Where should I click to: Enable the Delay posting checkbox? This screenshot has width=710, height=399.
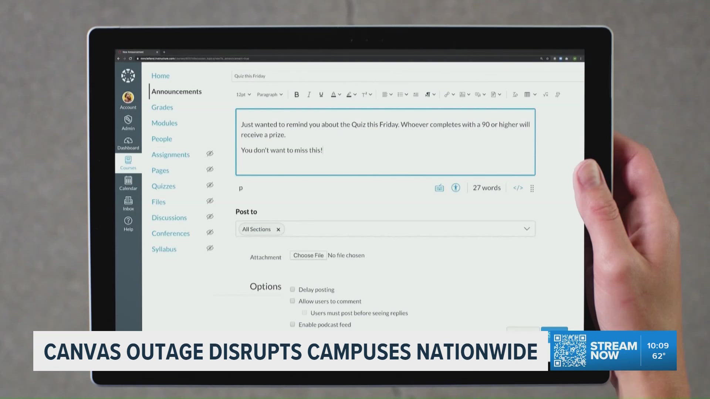point(293,289)
